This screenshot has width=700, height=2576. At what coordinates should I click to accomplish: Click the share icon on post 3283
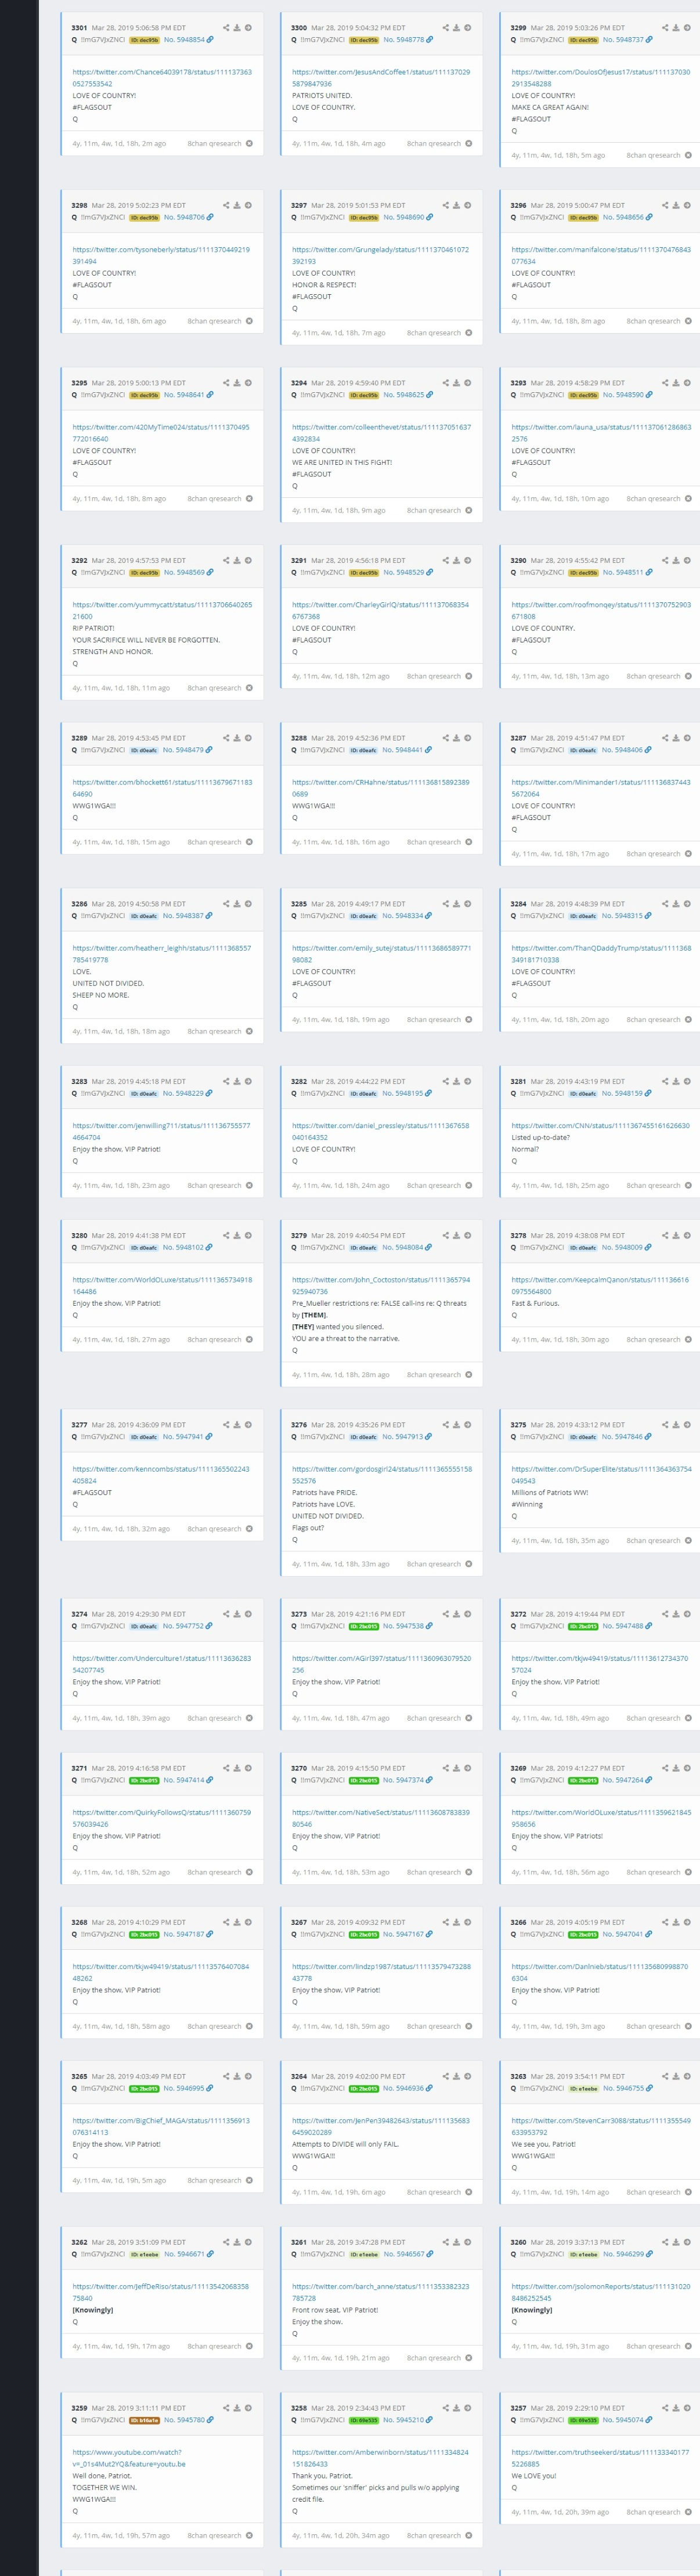[x=226, y=1081]
